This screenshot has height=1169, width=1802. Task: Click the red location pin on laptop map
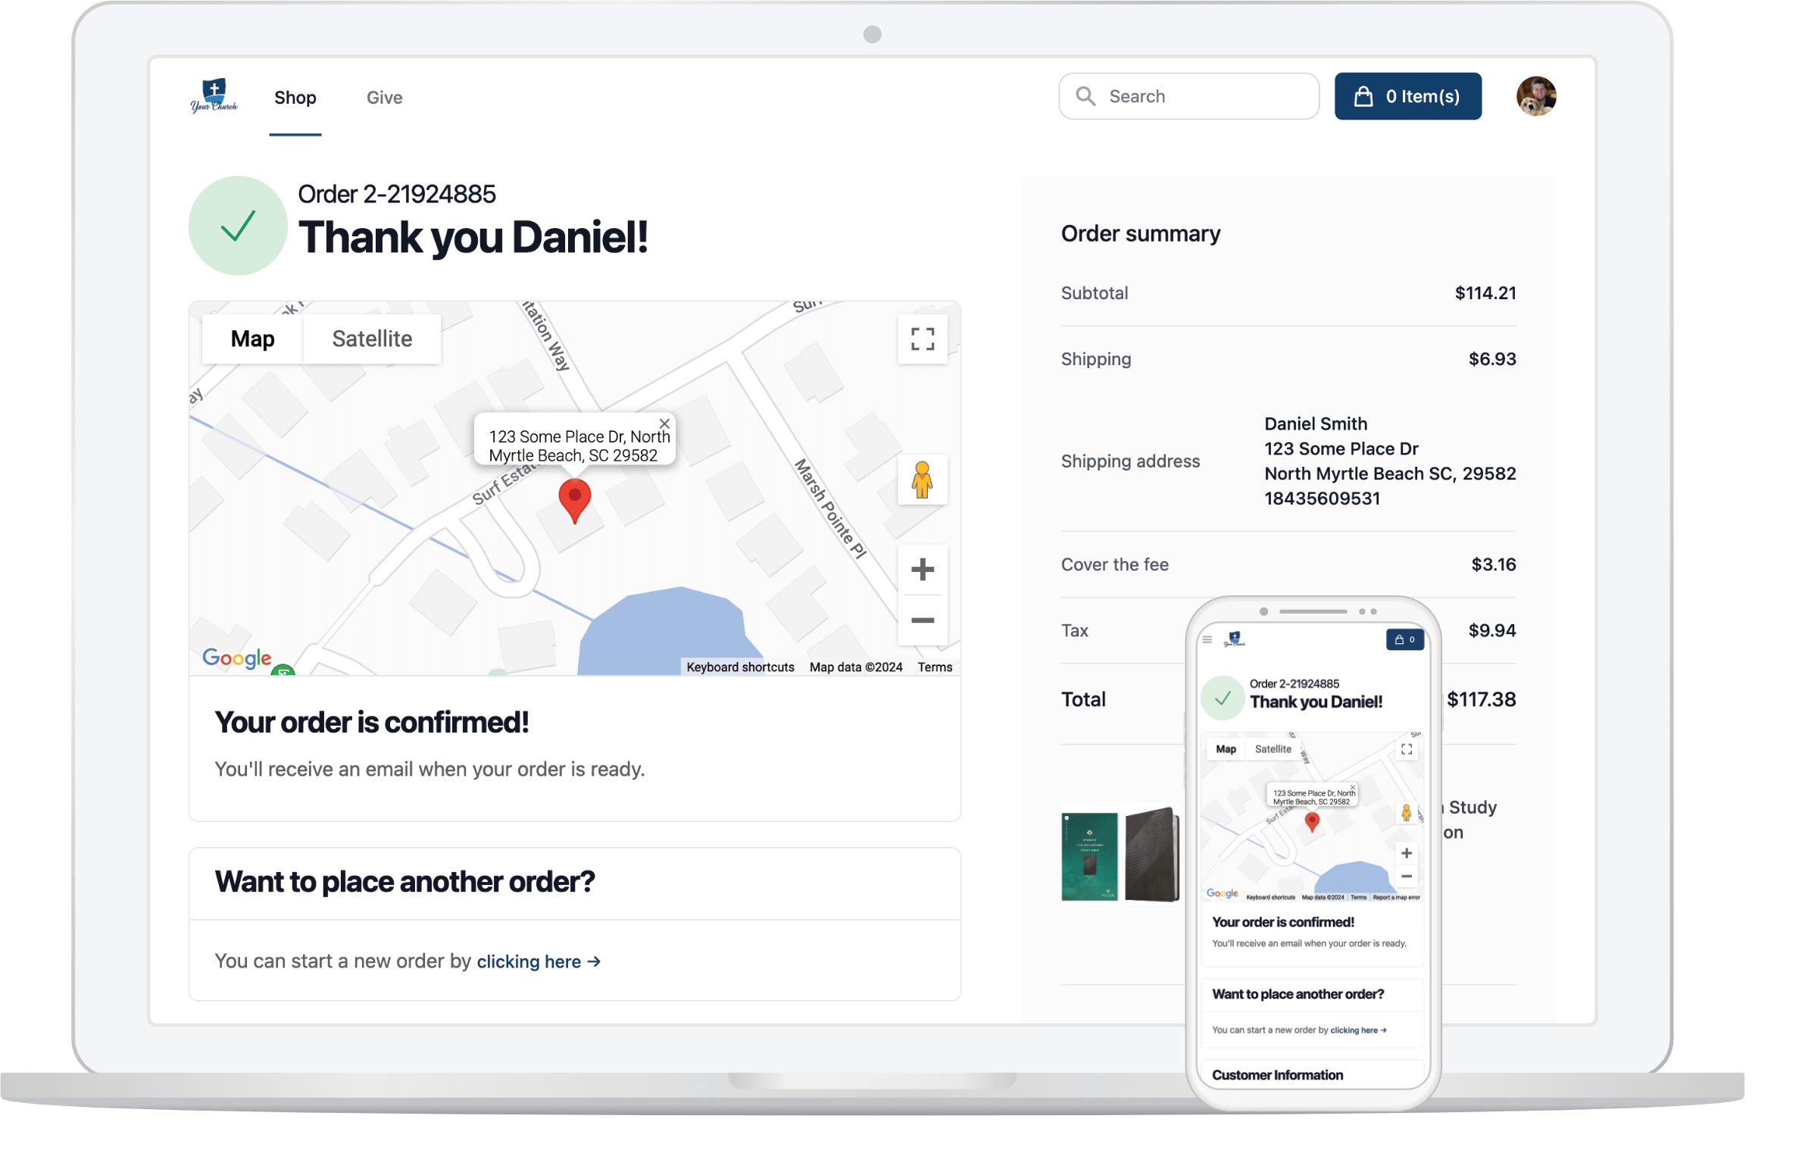tap(575, 501)
